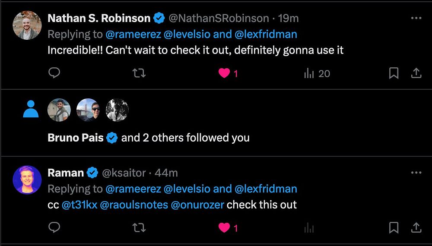This screenshot has height=246, width=432.
Task: Click Nathan S. Robinson's profile avatar
Action: (x=27, y=25)
